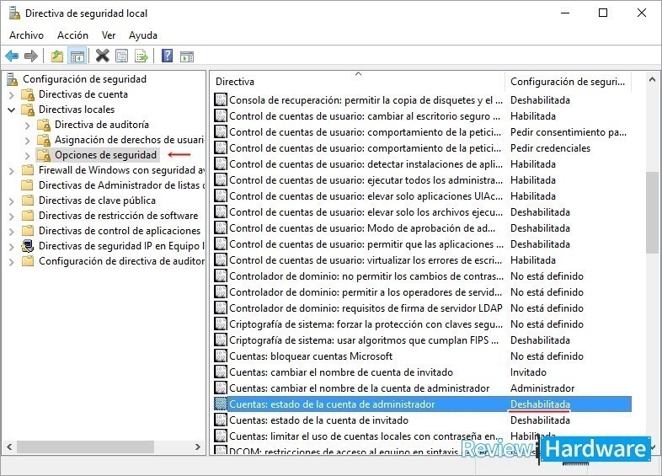Click the vertical scrollbar of the policy list

point(652,212)
